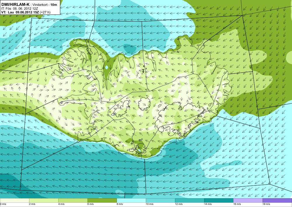Click the '2 m/s' legend label
The width and height of the screenshot is (292, 207).
tap(32, 204)
